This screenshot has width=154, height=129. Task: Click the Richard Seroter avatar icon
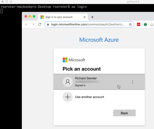pos(68,82)
